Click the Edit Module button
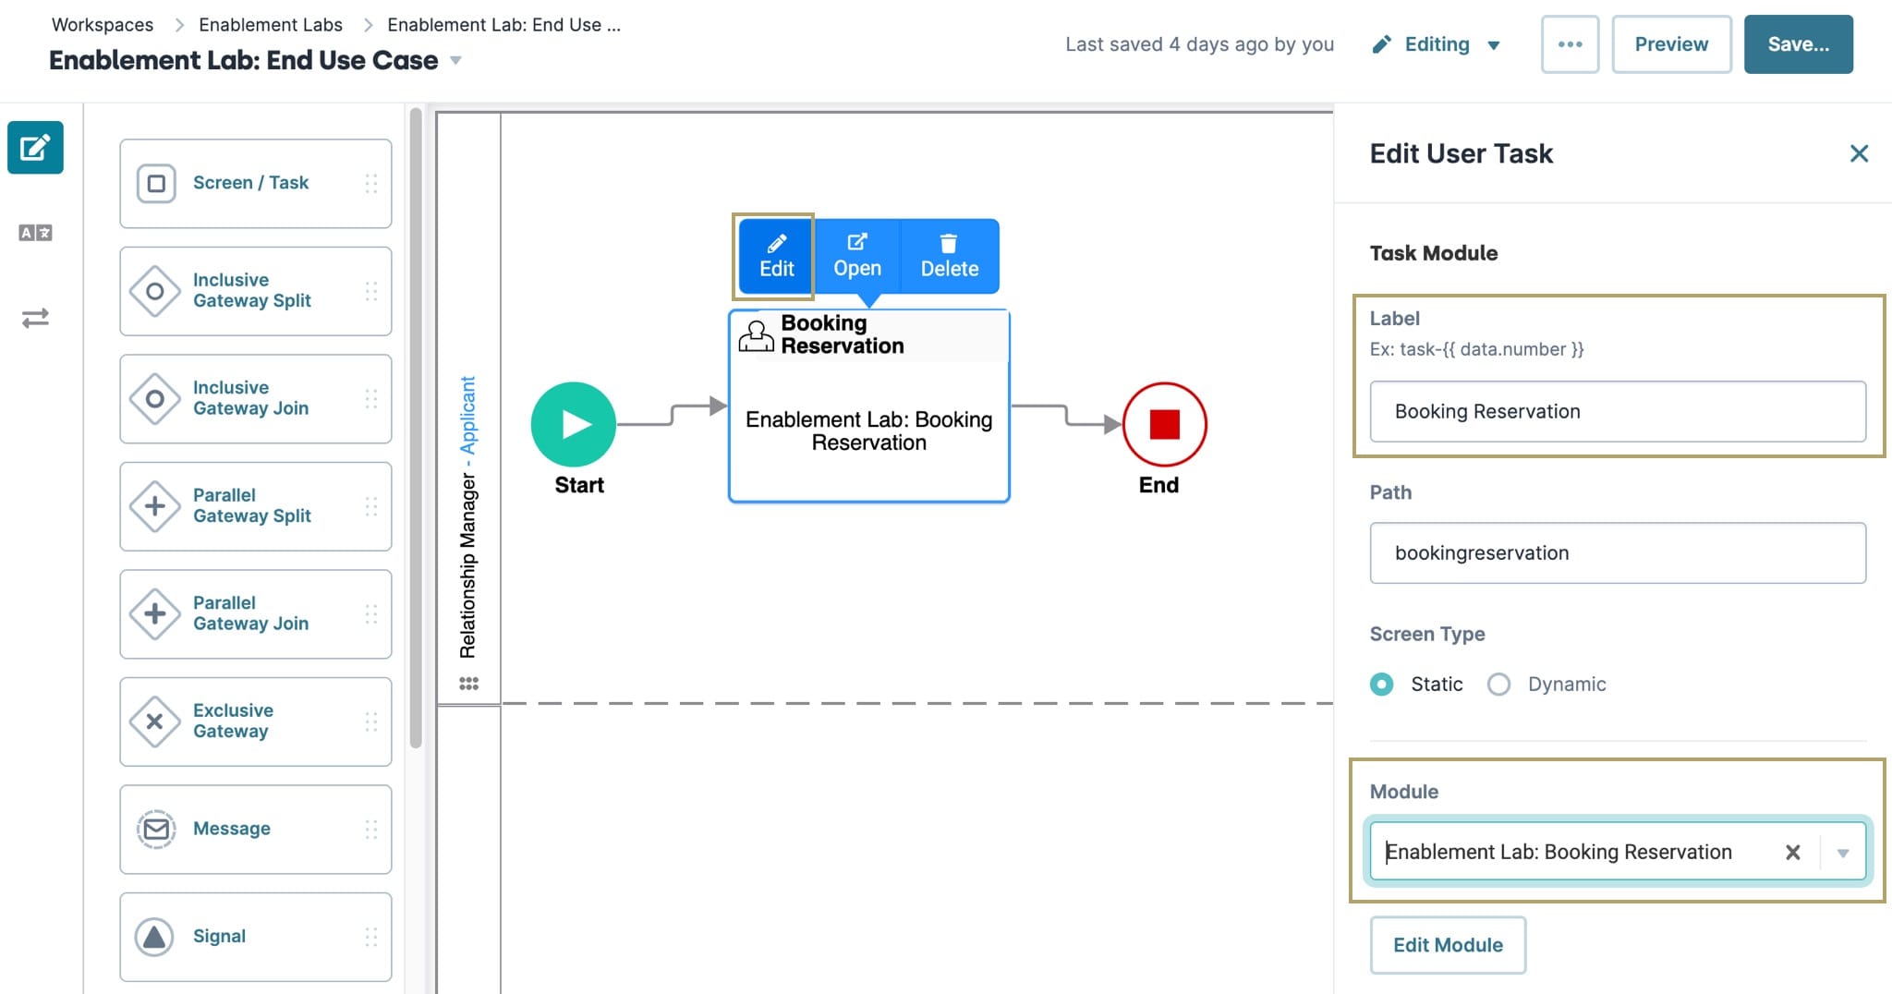 1448,945
